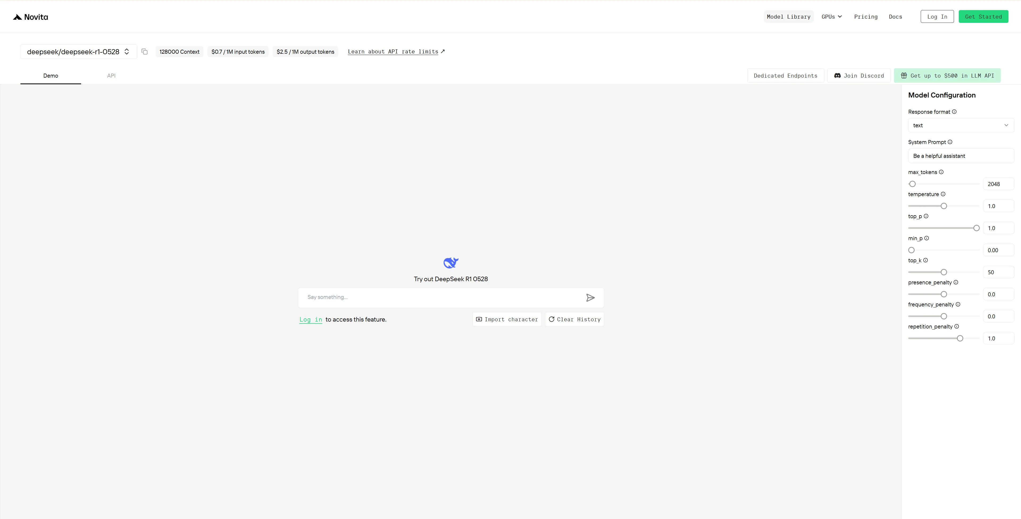This screenshot has height=519, width=1021.
Task: Click the 128000 Context badge
Action: tap(179, 52)
